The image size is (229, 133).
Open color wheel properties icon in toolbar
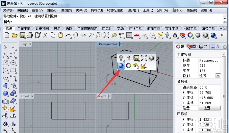point(190,35)
